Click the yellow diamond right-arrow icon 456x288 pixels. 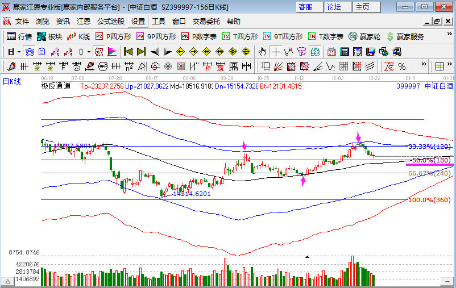pos(194,52)
